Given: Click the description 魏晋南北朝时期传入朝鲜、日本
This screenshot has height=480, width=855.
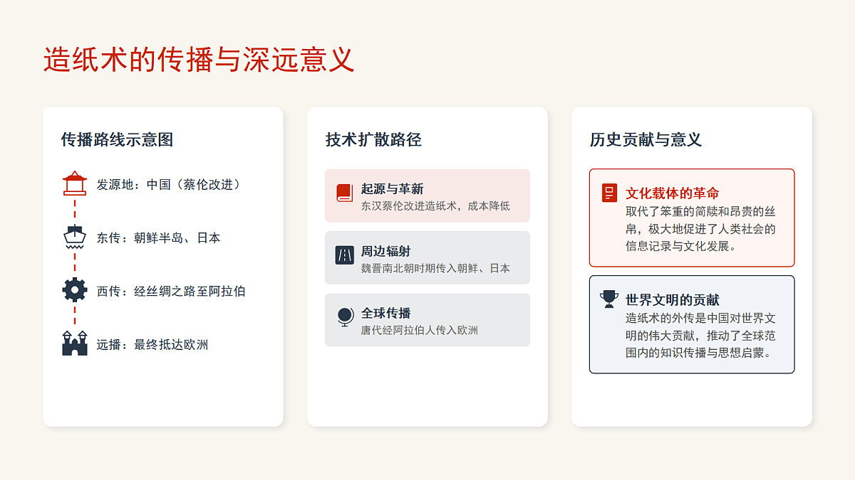Looking at the screenshot, I should click(435, 268).
